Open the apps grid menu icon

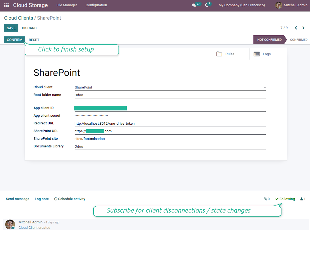6,5
